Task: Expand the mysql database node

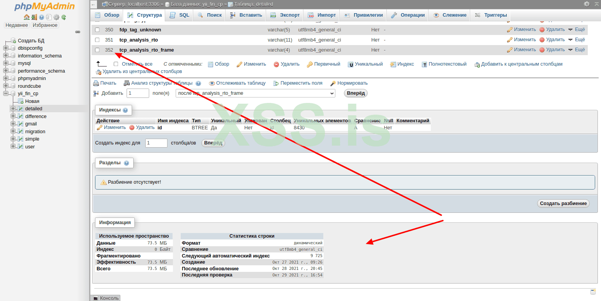Action: click(5, 63)
